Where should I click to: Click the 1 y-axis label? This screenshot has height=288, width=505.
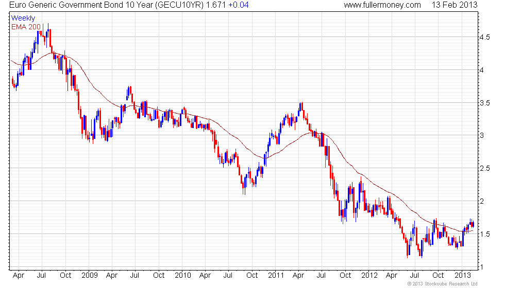[x=482, y=267]
